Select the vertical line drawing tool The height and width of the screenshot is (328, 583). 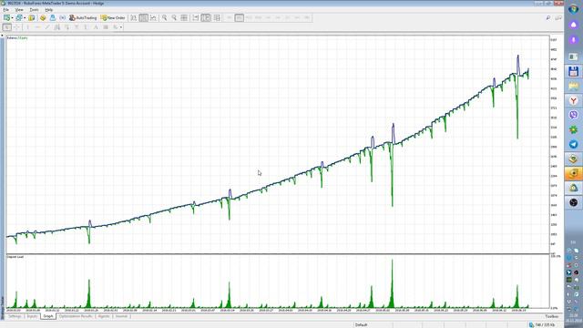click(x=28, y=27)
